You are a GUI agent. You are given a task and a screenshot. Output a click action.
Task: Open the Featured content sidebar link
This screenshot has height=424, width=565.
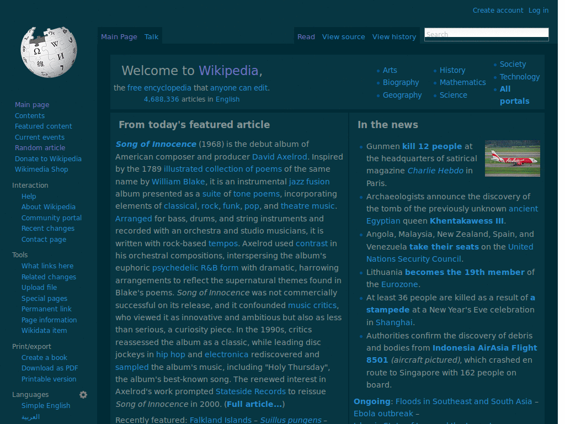point(43,126)
